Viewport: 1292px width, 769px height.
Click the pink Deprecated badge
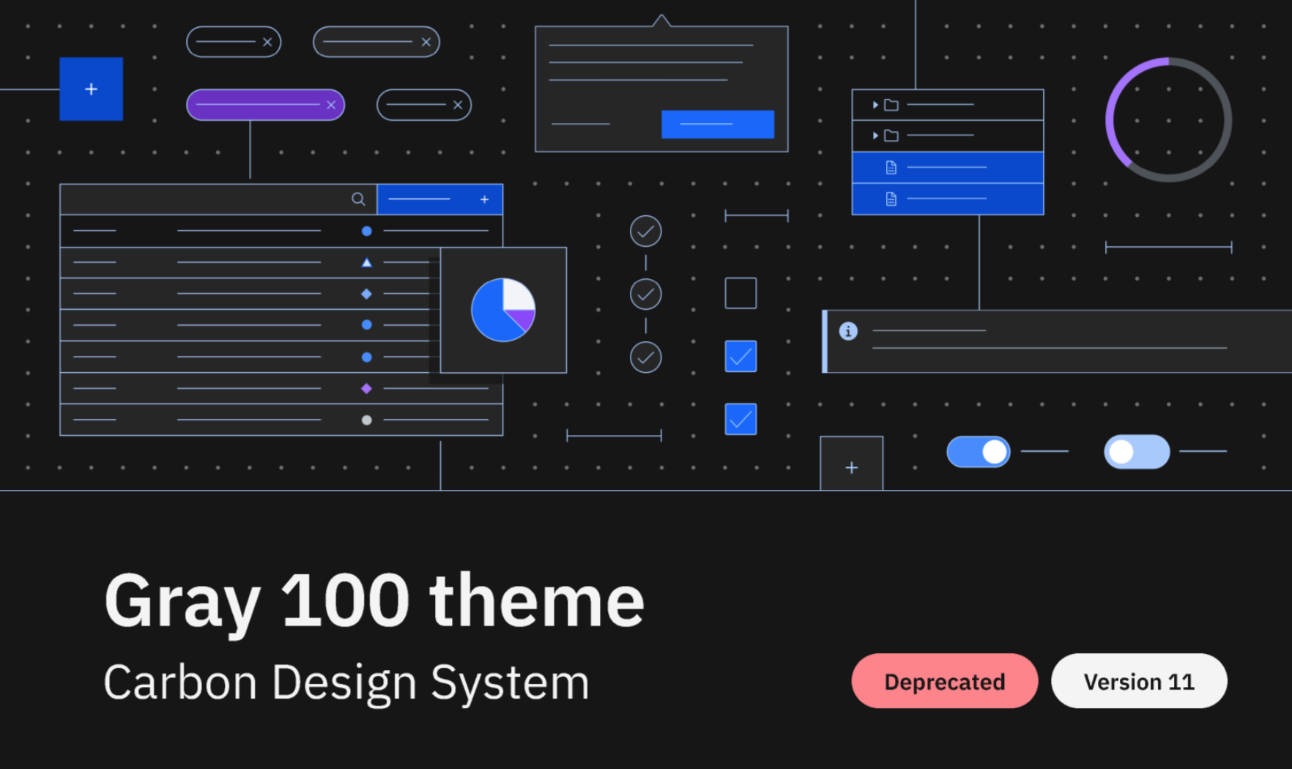coord(945,681)
